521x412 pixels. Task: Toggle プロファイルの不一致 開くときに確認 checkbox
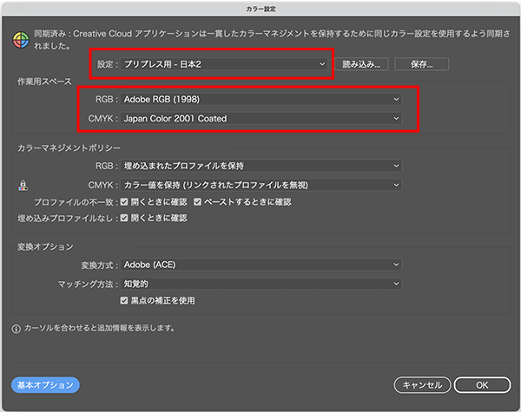pyautogui.click(x=125, y=201)
